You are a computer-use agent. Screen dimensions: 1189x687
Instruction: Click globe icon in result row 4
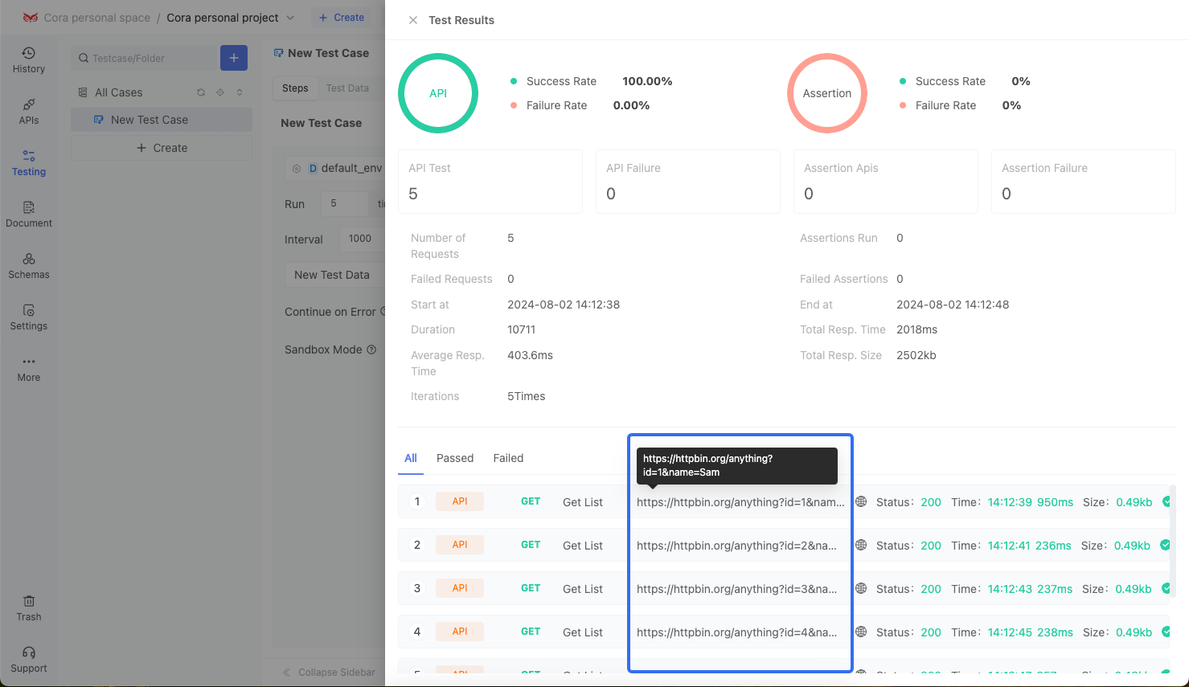[861, 632]
